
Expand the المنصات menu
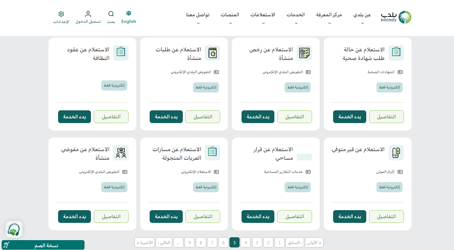click(230, 18)
